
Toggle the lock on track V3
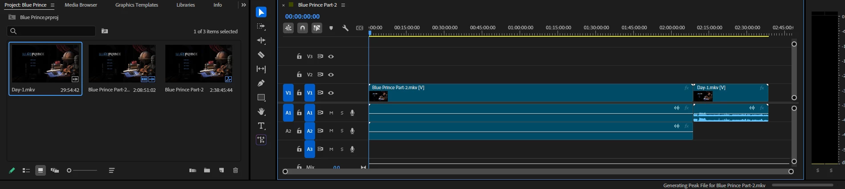click(x=299, y=56)
